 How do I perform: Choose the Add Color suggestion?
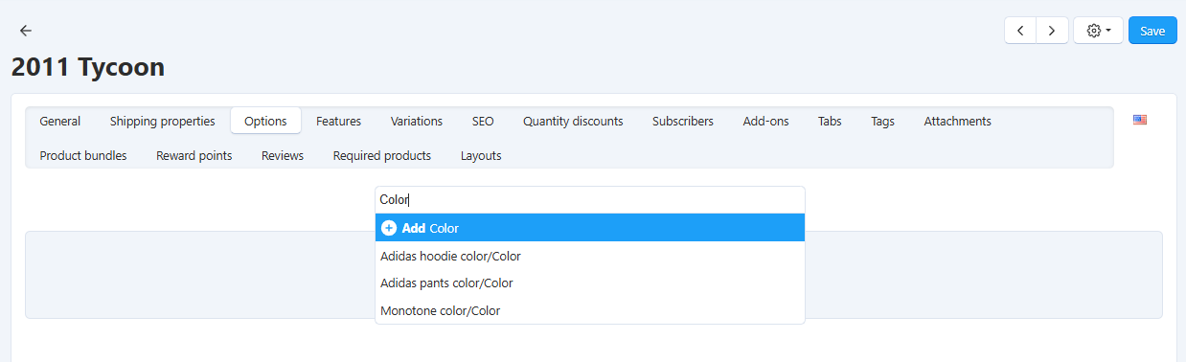(590, 228)
